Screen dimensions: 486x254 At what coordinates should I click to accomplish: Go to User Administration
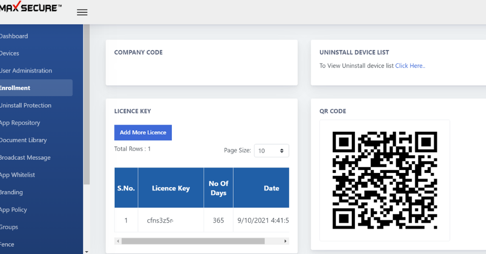coord(26,71)
